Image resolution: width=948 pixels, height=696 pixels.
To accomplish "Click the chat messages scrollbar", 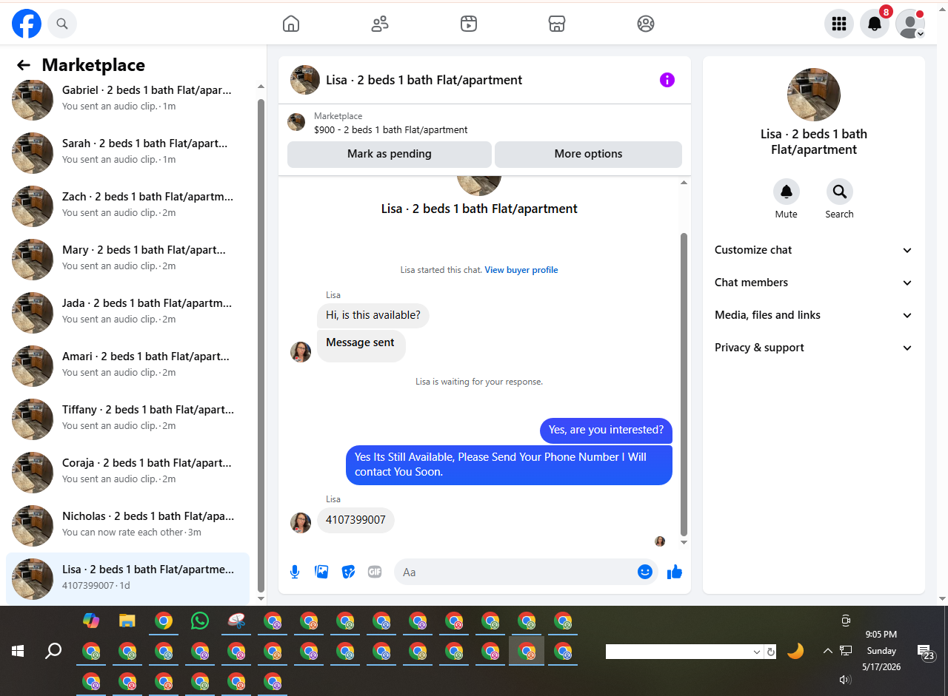I will tap(684, 385).
